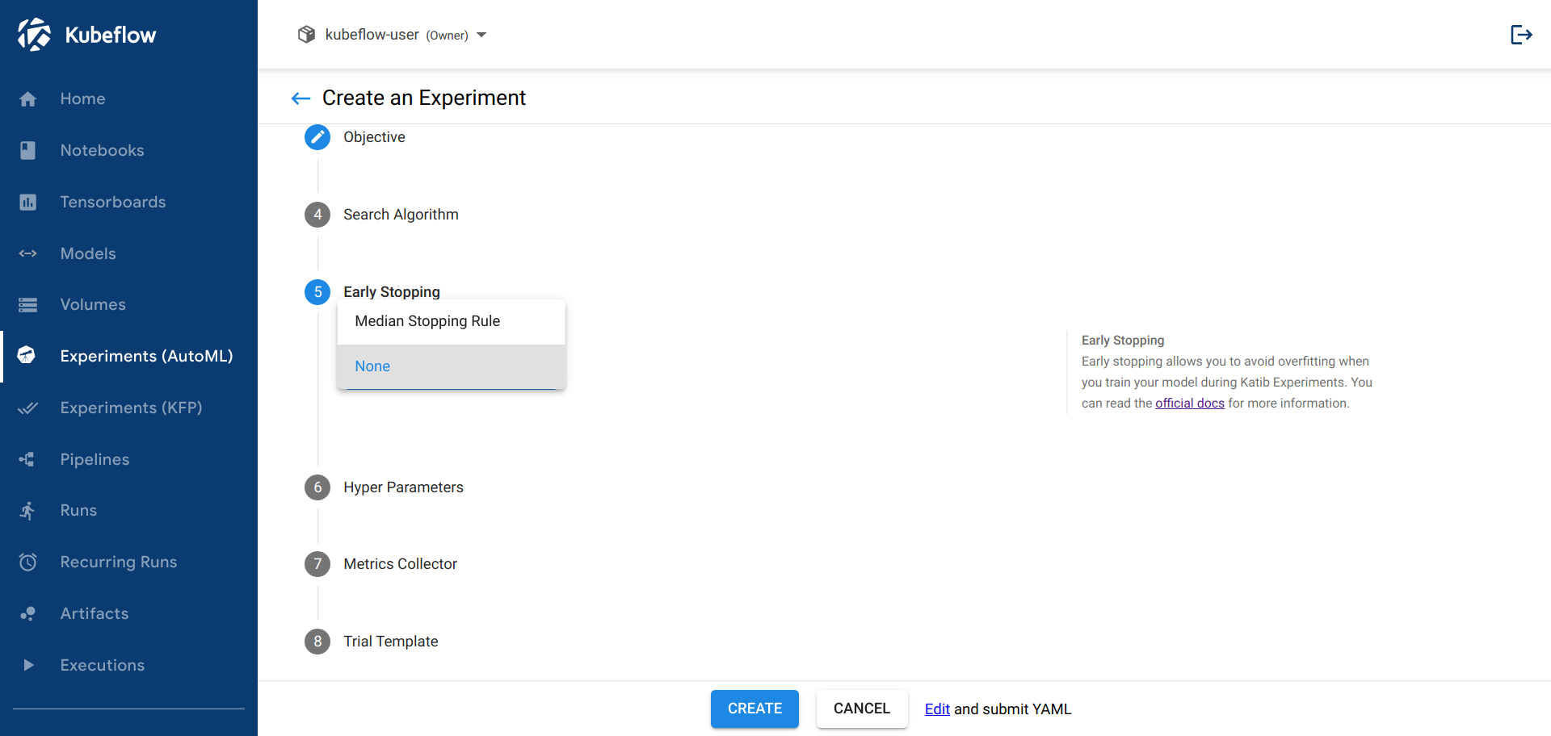This screenshot has width=1551, height=736.
Task: Open Artifacts in the sidebar menu
Action: click(95, 613)
